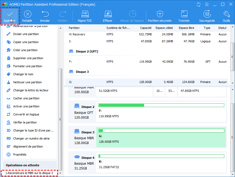Click the Appliquer checkmark icon
The image size is (235, 177).
(x=10, y=14)
